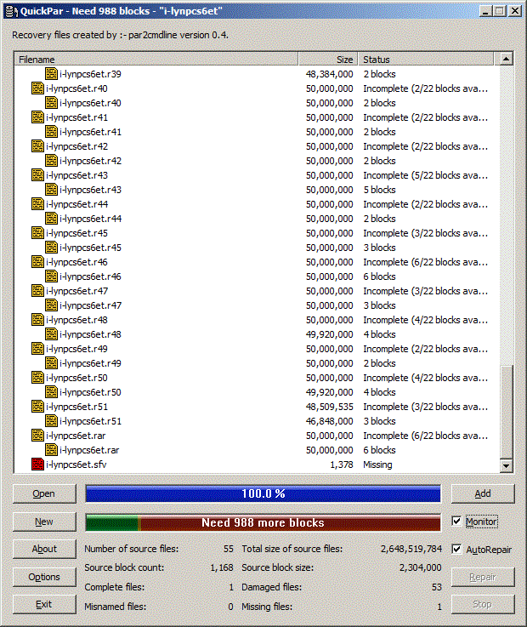This screenshot has width=527, height=627.
Task: Click the icon of i-lynpcs6et.r39, 2 blocks row
Action: click(51, 74)
